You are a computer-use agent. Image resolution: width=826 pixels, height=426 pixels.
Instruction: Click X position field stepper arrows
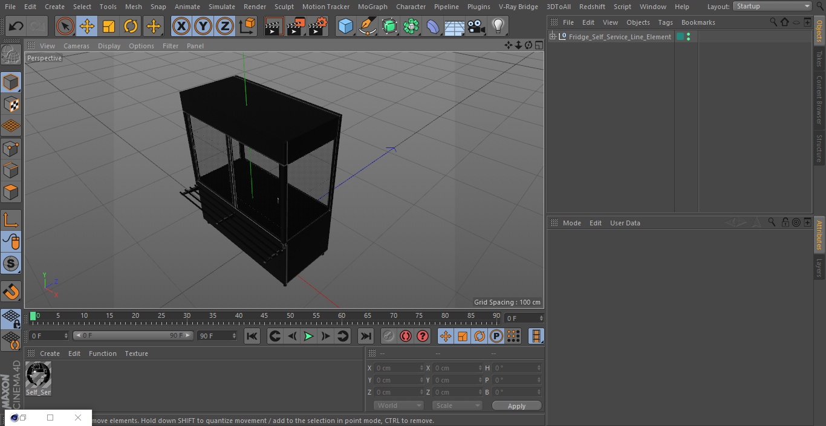421,368
